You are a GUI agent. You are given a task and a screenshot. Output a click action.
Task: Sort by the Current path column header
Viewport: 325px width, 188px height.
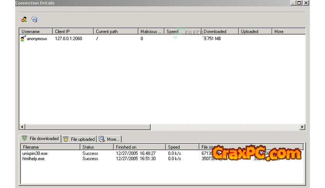click(116, 31)
